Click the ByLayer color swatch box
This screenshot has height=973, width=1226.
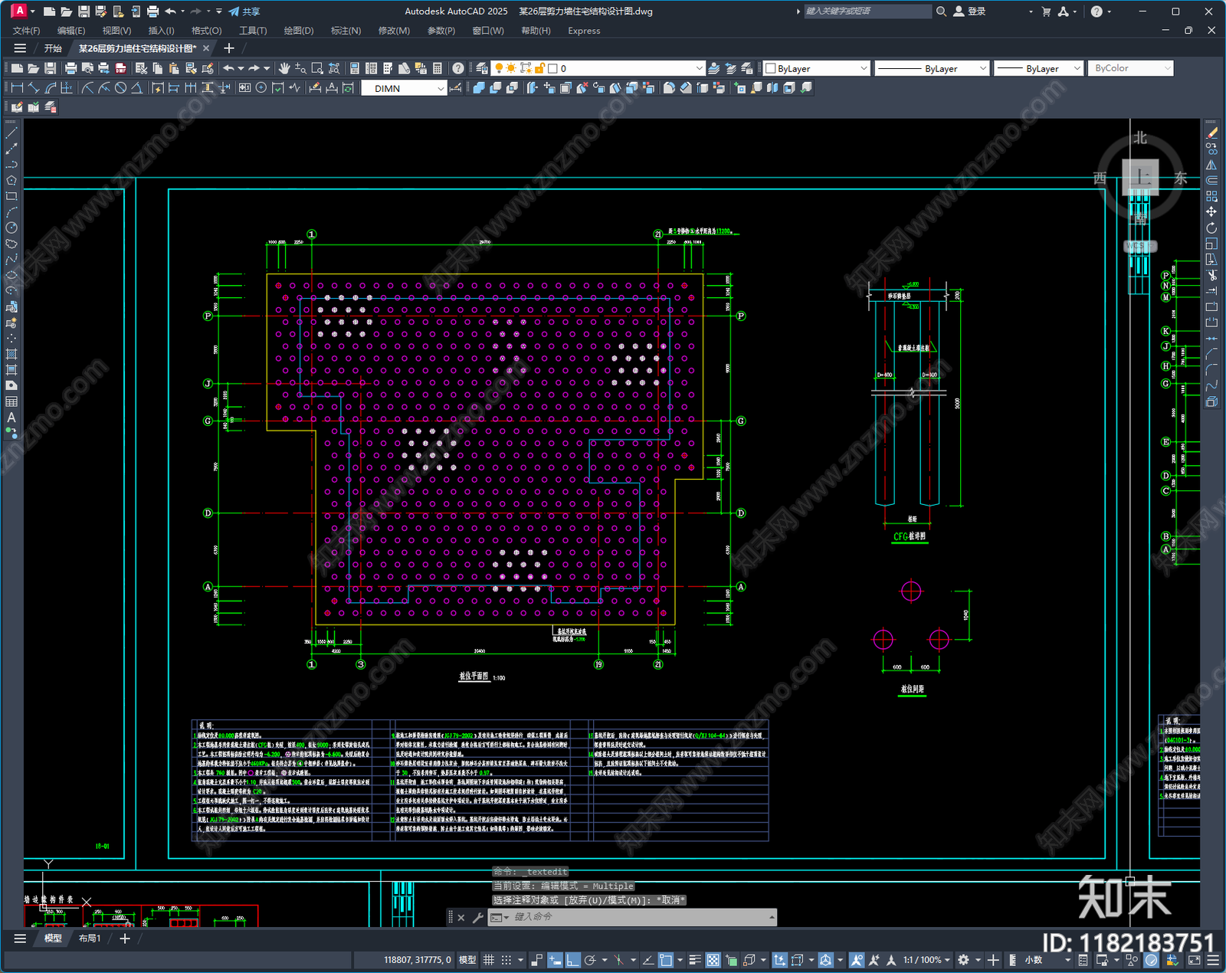[771, 68]
